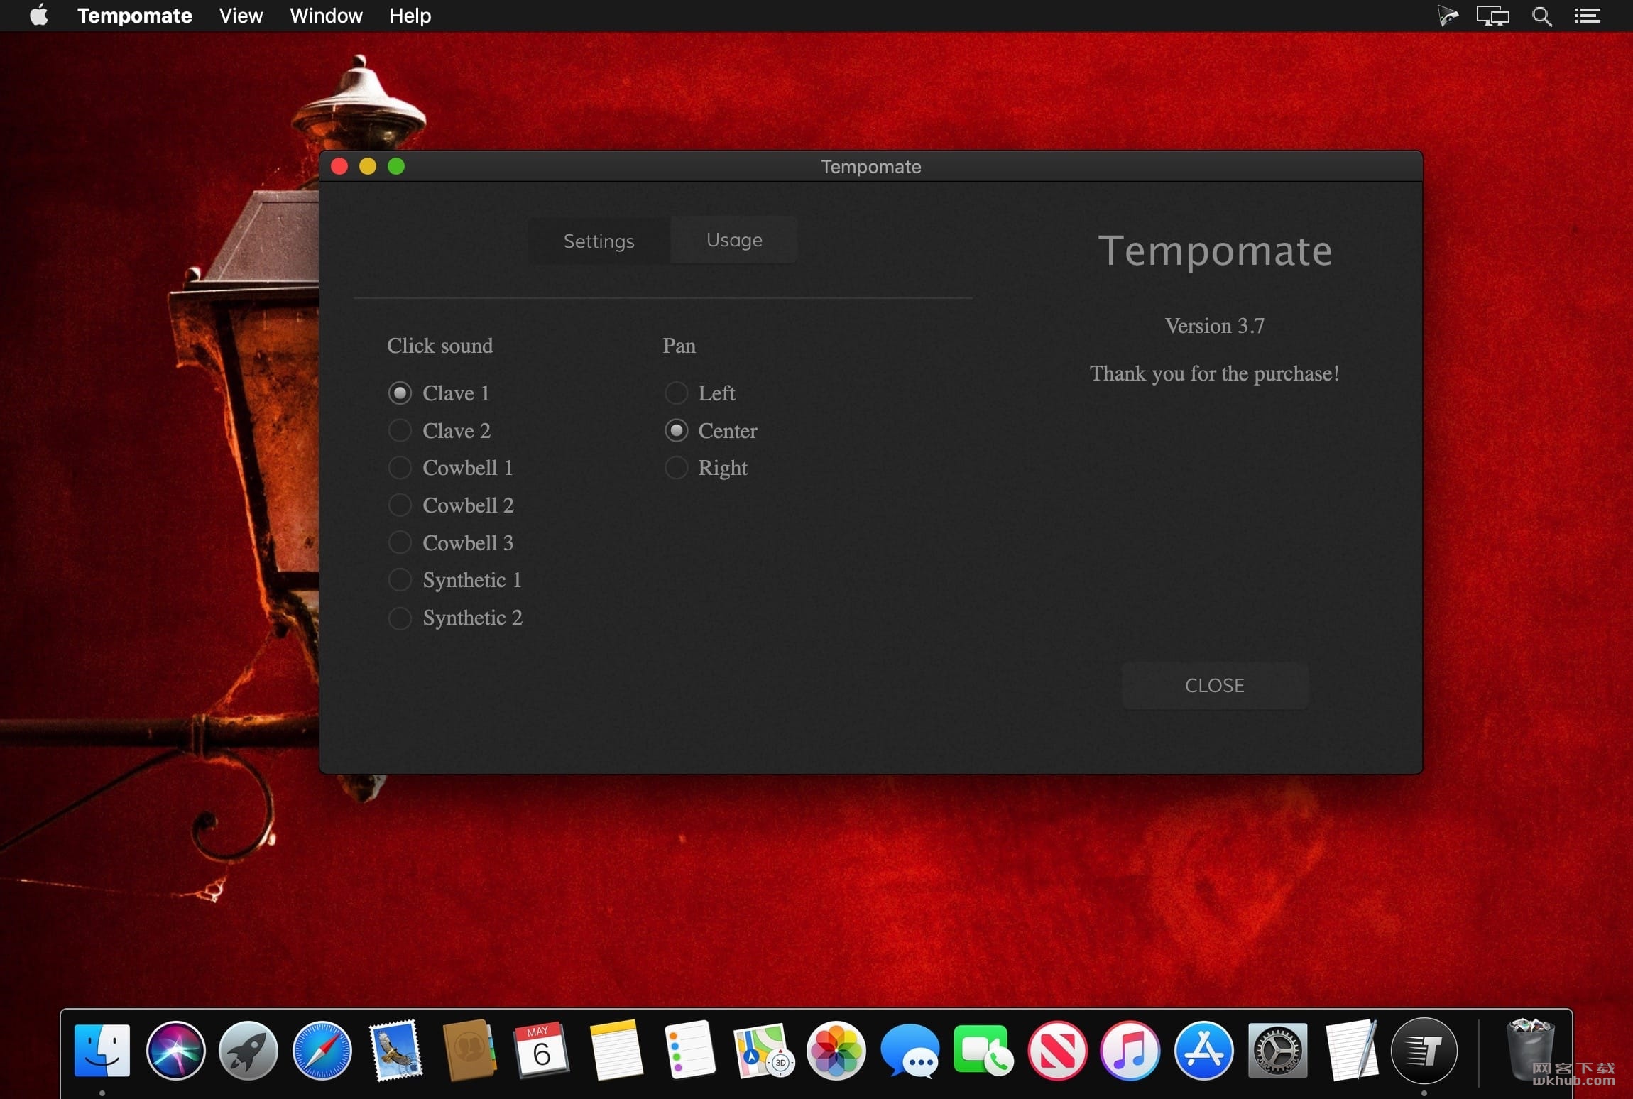Open Finder from the dock
1633x1099 pixels.
pyautogui.click(x=102, y=1050)
